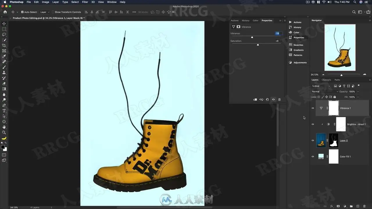The width and height of the screenshot is (372, 209).
Task: Select the Blur tool
Action: 4,94
